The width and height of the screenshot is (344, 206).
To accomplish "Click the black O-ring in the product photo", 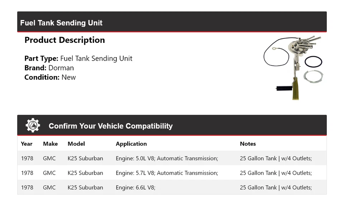I will click(x=313, y=61).
